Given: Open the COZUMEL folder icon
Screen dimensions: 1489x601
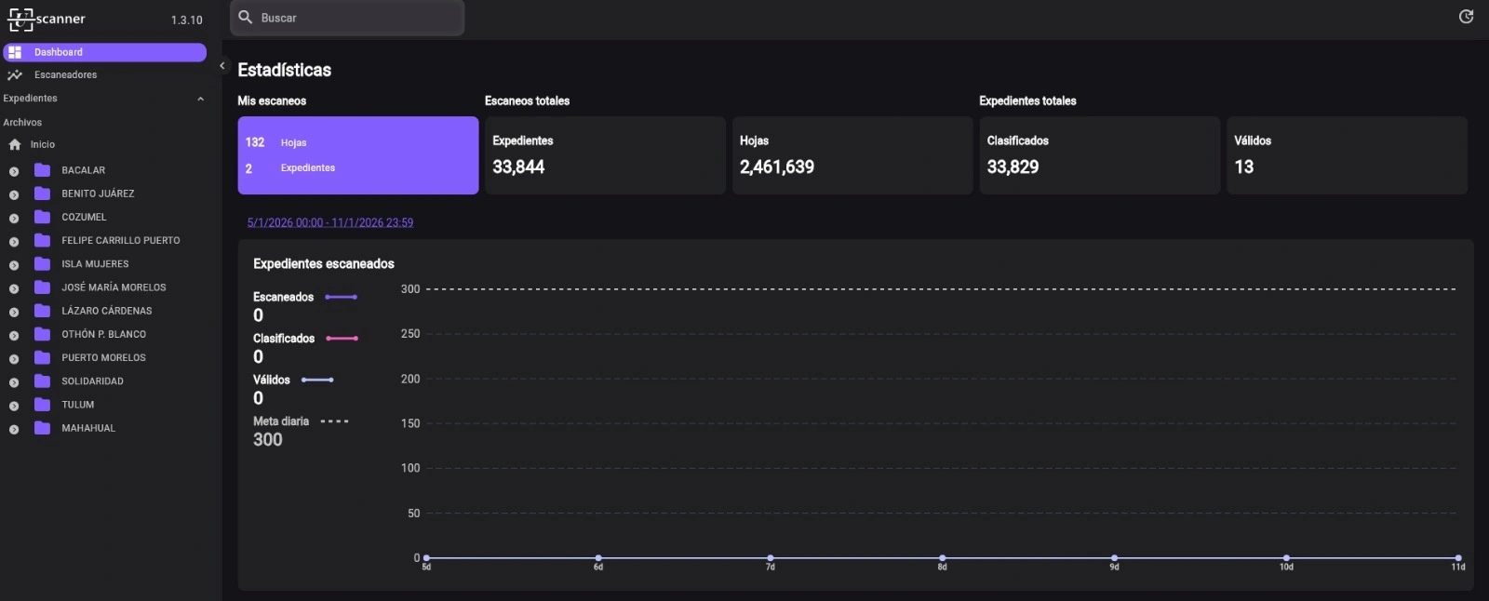Looking at the screenshot, I should click(42, 217).
